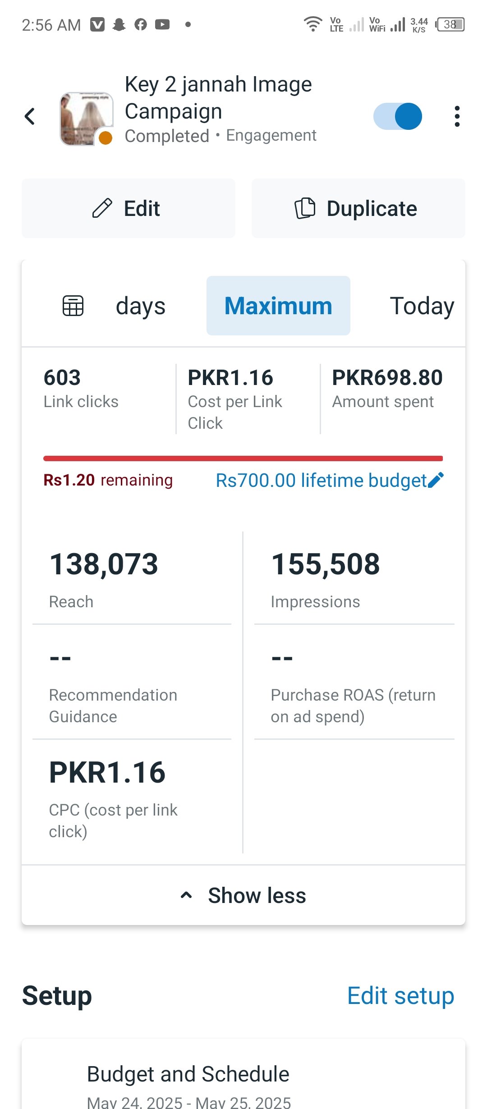The image size is (487, 1109).
Task: Tap the Facebook notification icon in status bar
Action: coord(141,24)
